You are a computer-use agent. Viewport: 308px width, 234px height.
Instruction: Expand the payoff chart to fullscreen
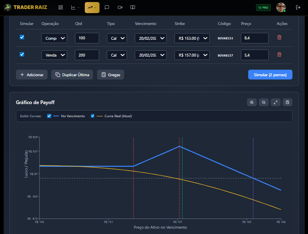(276, 102)
